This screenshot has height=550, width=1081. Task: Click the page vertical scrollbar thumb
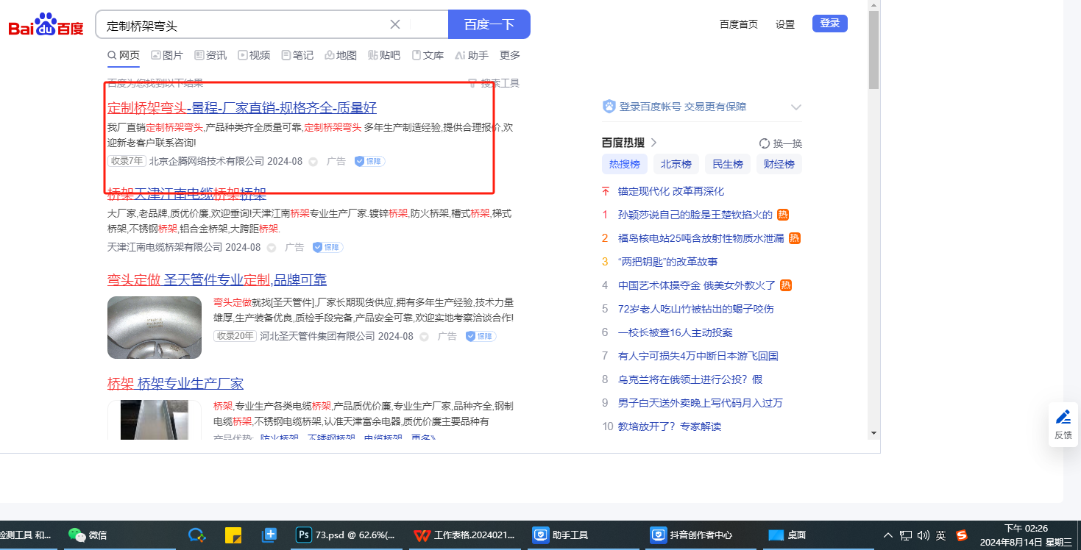[873, 50]
